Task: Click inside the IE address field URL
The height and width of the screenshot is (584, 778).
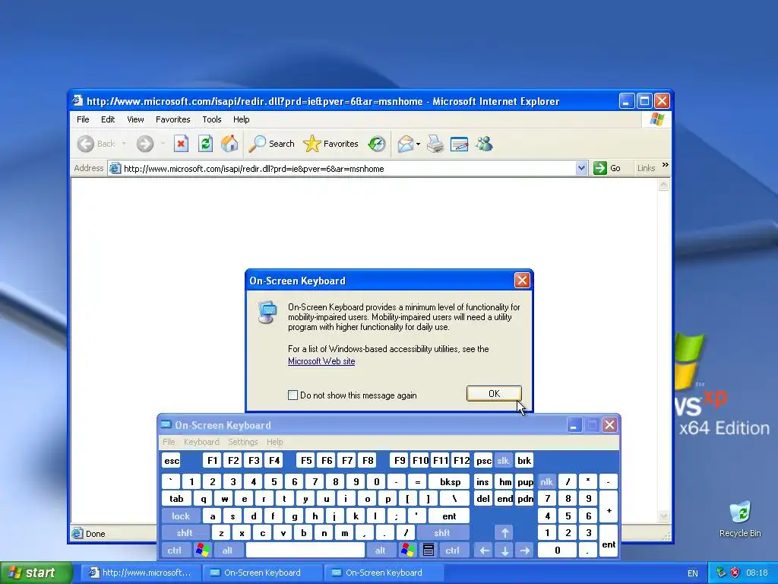Action: [x=254, y=169]
